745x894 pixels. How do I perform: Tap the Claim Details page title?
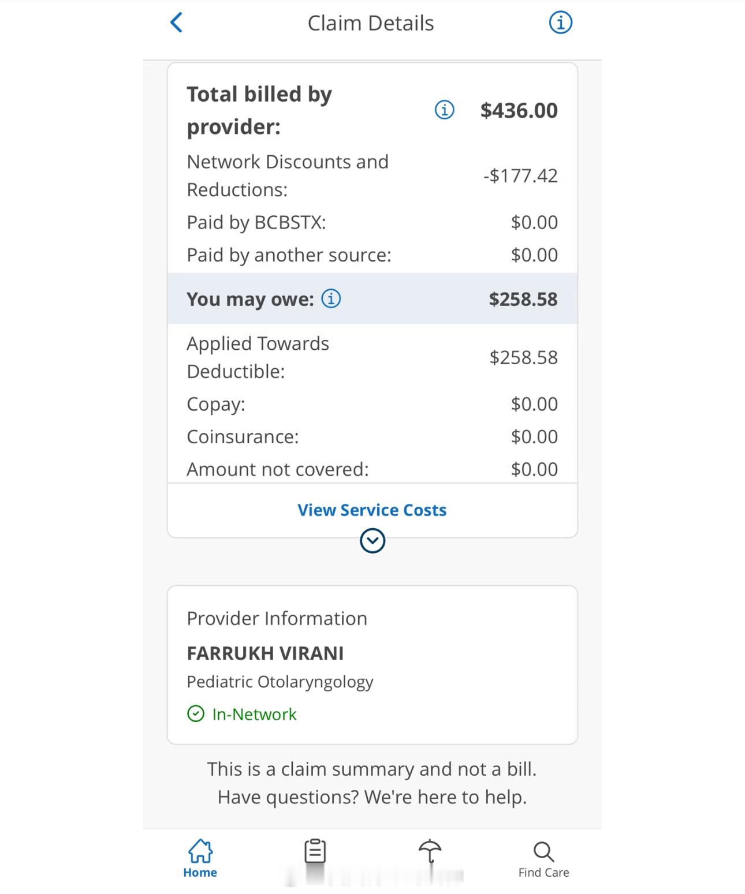371,23
